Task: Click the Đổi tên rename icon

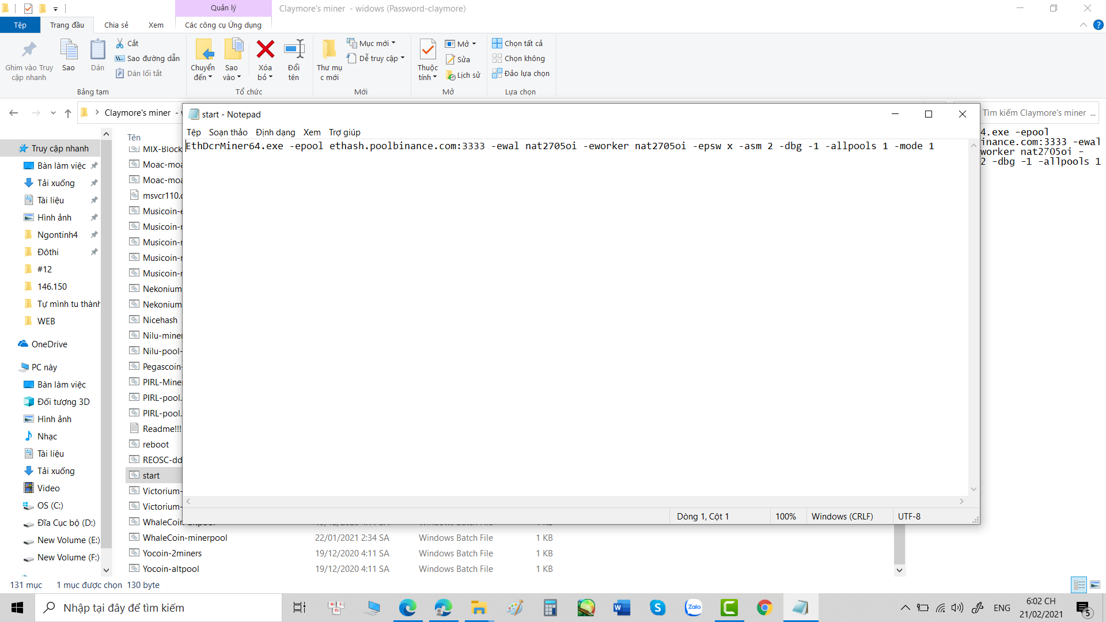Action: 294,50
